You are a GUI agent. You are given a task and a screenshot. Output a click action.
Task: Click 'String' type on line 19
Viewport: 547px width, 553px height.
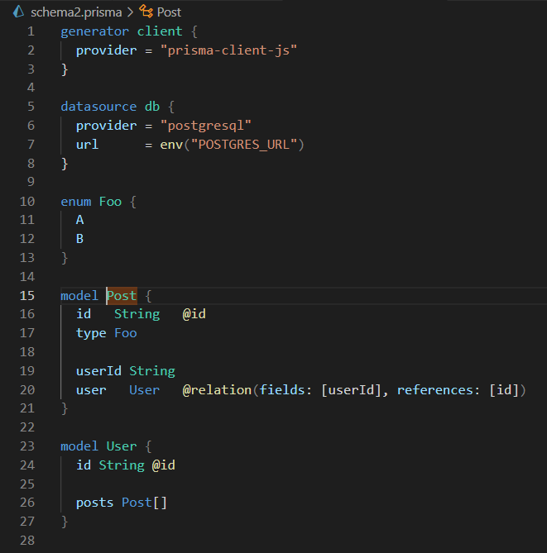click(152, 371)
